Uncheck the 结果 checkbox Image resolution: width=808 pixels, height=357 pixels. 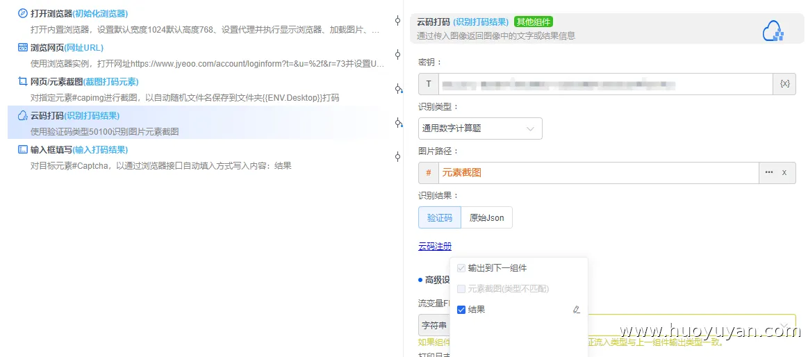(x=461, y=310)
